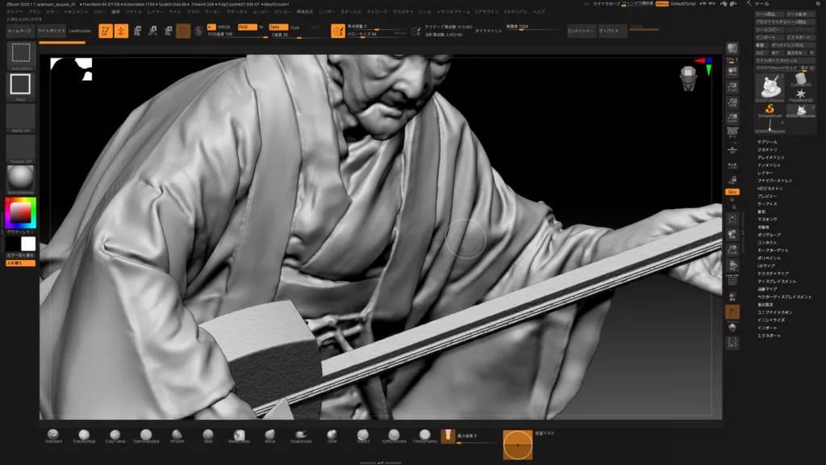This screenshot has height=465, width=826.
Task: Pick a color in the color picker square
Action: [20, 213]
